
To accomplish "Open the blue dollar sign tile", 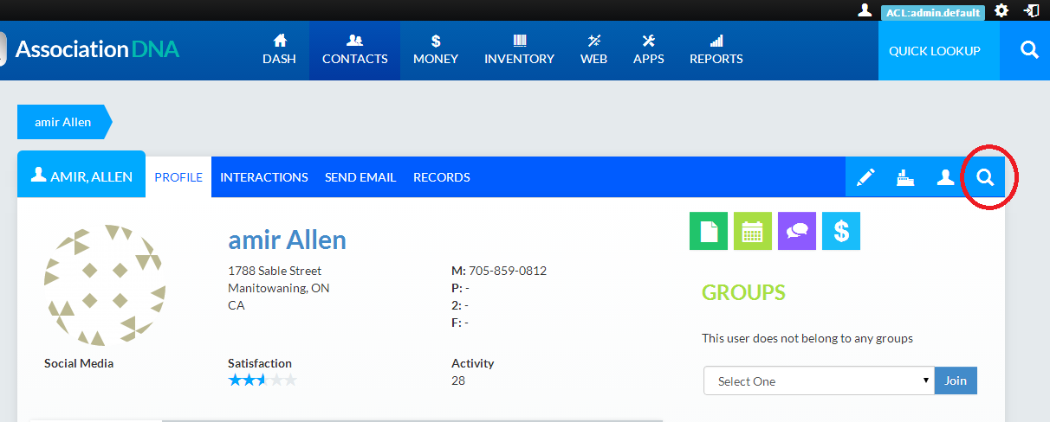I will 840,231.
